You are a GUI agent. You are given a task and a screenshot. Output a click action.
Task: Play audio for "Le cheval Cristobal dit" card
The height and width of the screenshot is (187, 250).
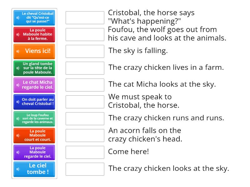pos(18,18)
